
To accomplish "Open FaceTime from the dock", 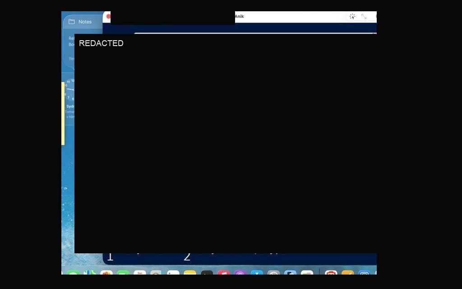I will (123, 272).
